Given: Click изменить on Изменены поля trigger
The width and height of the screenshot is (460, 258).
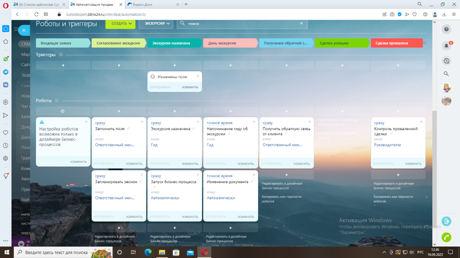Looking at the screenshot, I should [x=190, y=87].
